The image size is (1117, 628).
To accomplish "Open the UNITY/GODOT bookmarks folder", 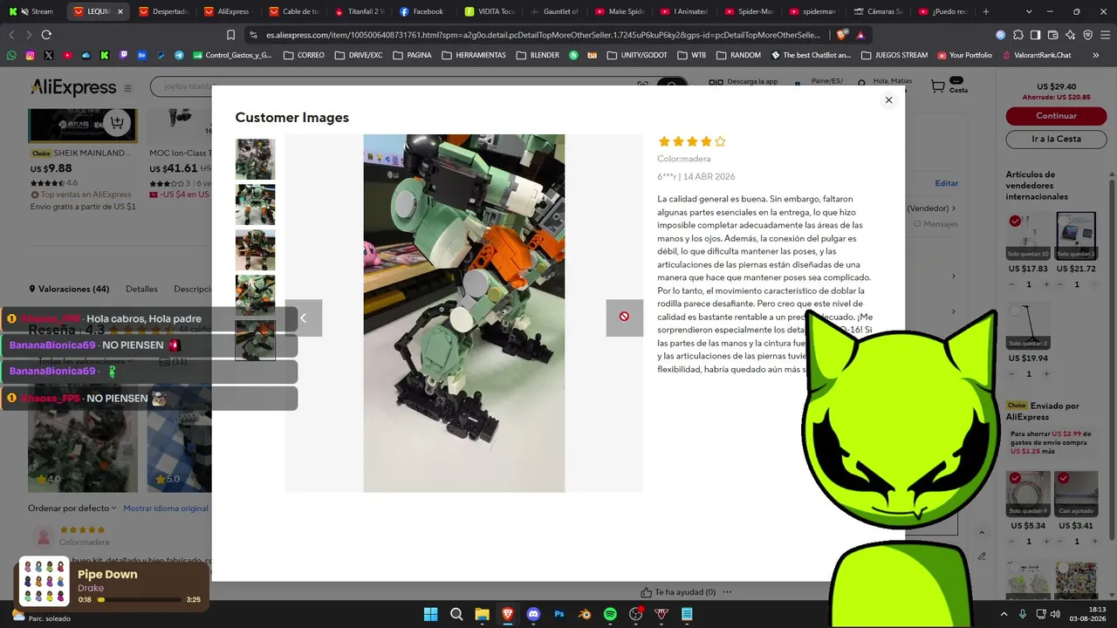I will tap(637, 55).
